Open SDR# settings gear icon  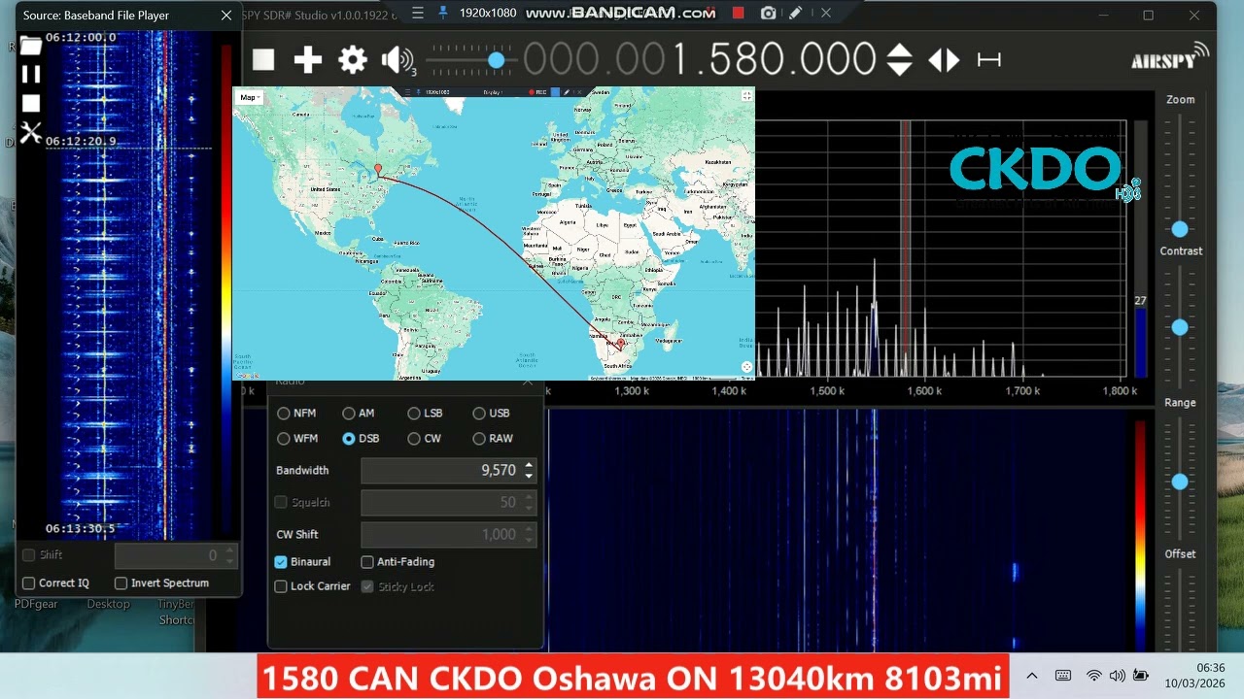[353, 60]
